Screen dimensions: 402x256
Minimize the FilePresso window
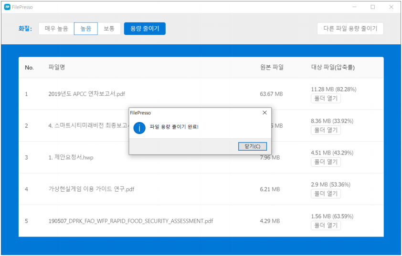[354, 7]
